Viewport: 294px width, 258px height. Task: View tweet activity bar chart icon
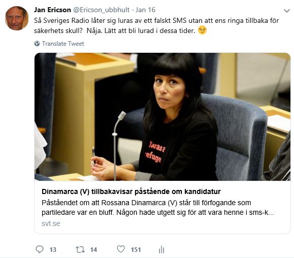point(161,249)
